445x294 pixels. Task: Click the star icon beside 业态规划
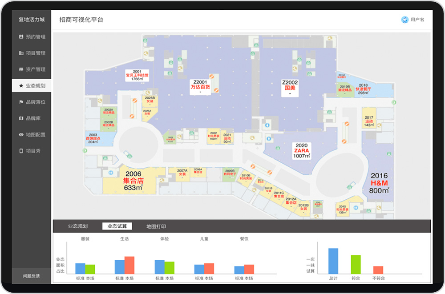[x=21, y=86]
